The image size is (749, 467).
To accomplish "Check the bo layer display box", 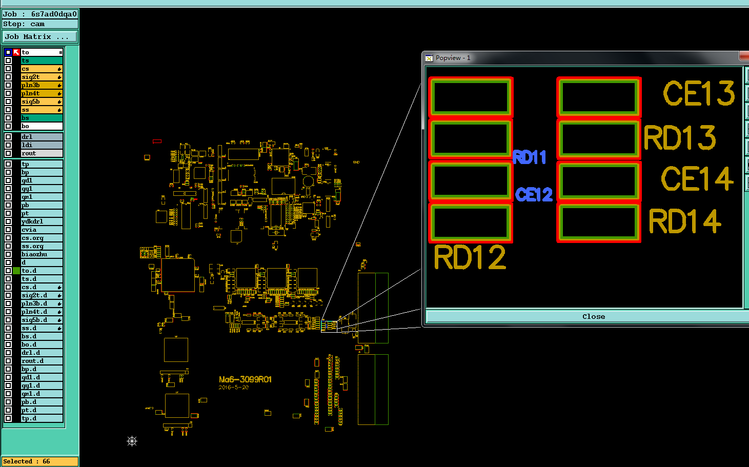I will (8, 126).
